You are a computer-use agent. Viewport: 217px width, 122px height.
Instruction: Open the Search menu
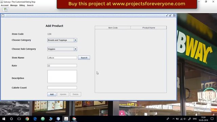30,5
